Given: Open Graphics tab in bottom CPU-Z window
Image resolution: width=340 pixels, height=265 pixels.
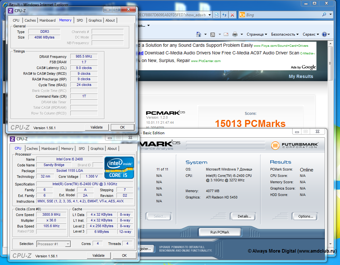Looking at the screenshot, I should pyautogui.click(x=97, y=149).
